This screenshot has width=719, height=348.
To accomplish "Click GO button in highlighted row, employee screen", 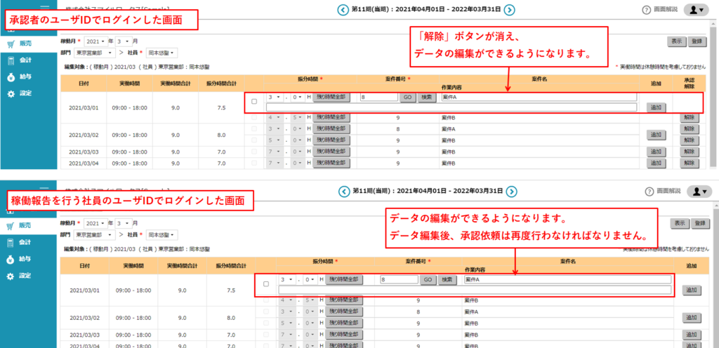I will (428, 279).
